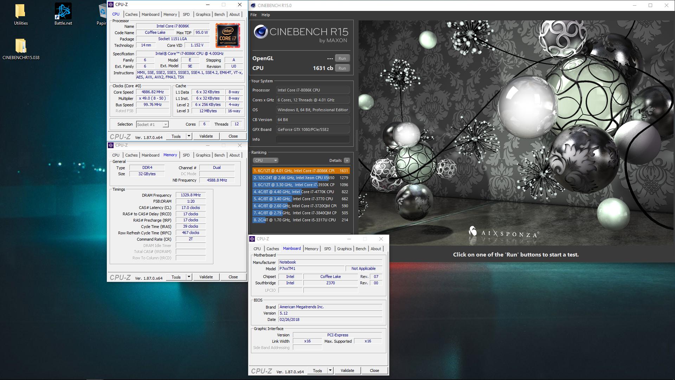The width and height of the screenshot is (675, 380).
Task: Select ranking entry Intel Core i7-3930K
Action: pos(301,185)
